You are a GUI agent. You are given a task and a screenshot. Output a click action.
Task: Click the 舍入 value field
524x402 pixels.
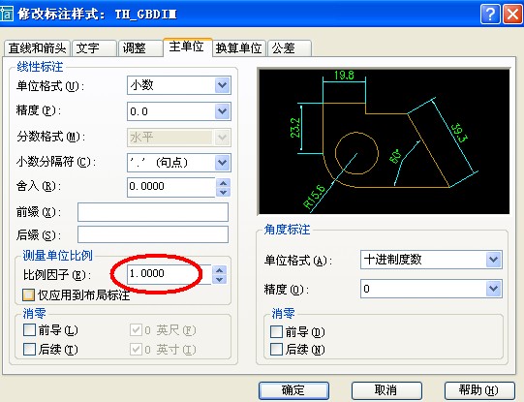[x=171, y=187]
